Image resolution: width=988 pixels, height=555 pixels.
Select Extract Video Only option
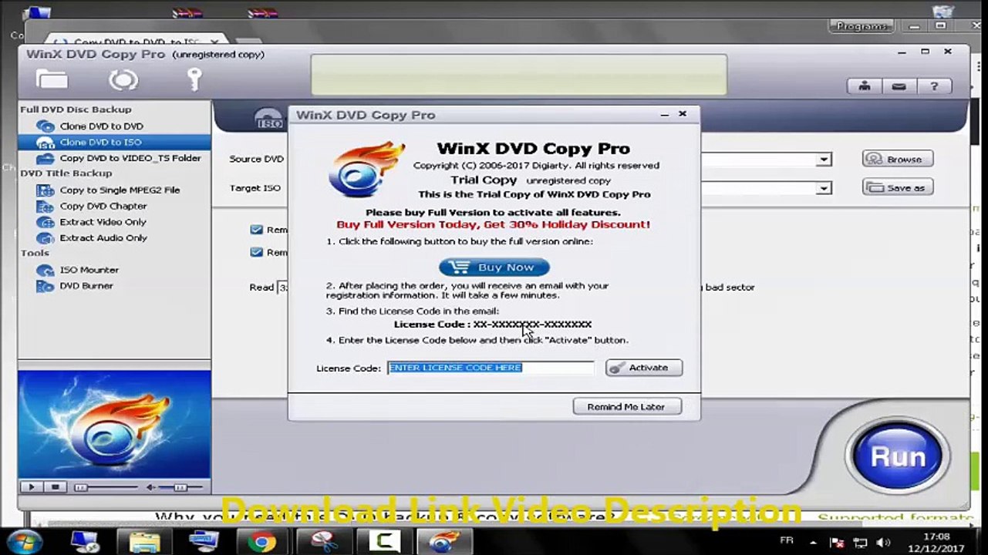click(103, 222)
